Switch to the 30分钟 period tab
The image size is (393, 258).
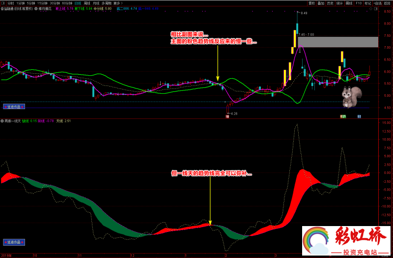pyautogui.click(x=55, y=3)
